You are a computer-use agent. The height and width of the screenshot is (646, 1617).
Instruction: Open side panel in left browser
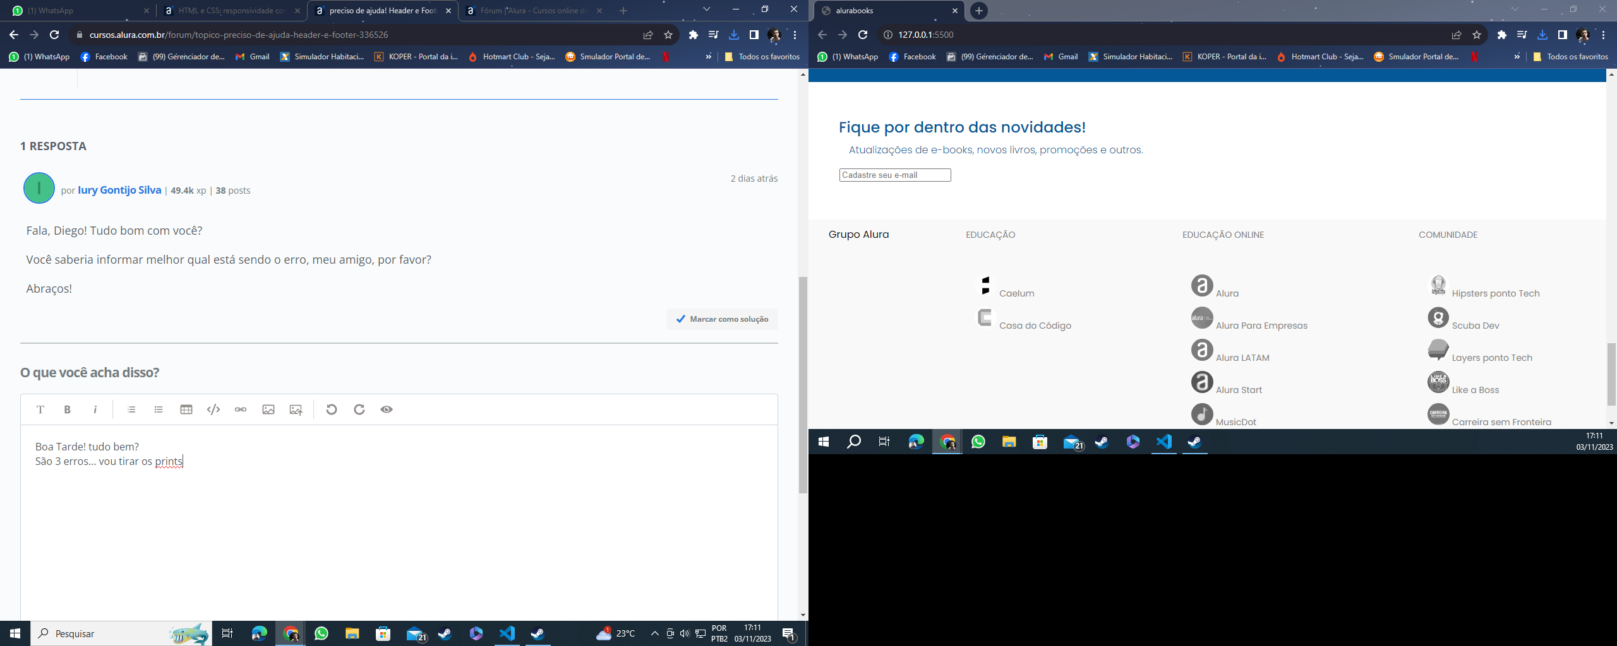tap(754, 35)
